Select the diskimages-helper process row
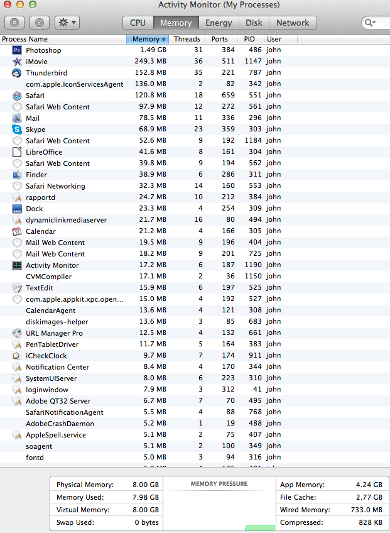Viewport: 390px width, 533px height. [x=195, y=322]
